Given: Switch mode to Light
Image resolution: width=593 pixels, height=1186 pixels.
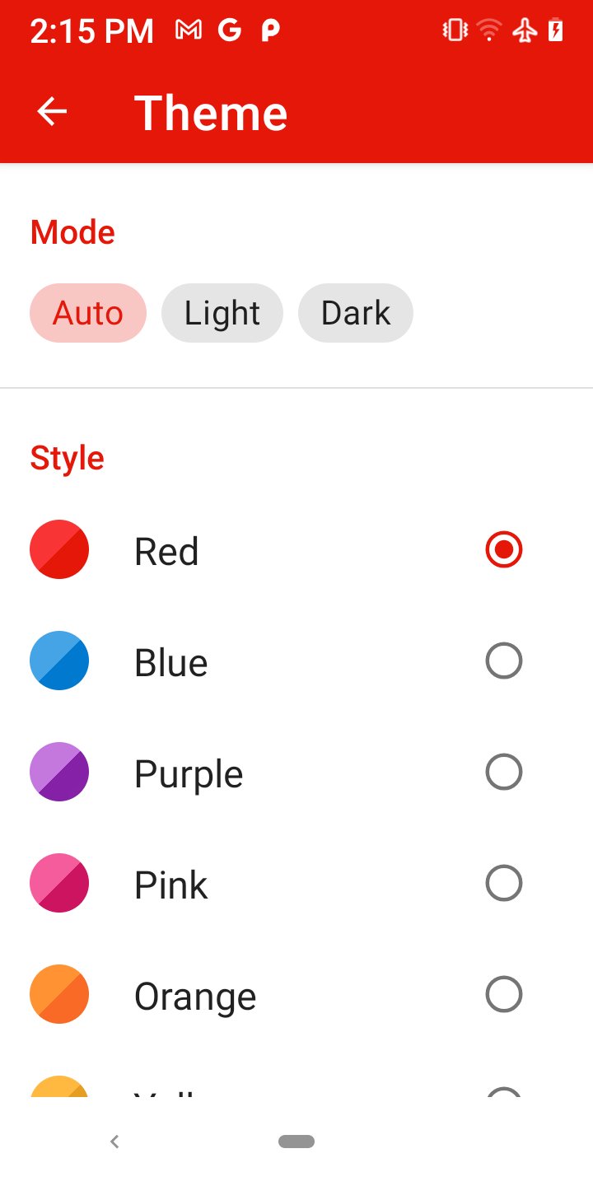Looking at the screenshot, I should point(222,313).
